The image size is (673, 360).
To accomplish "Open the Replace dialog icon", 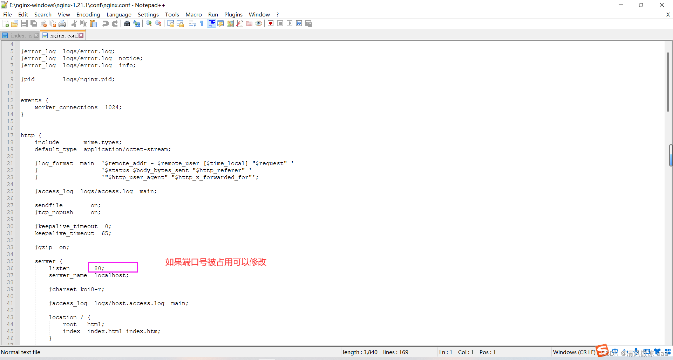I will (x=137, y=23).
